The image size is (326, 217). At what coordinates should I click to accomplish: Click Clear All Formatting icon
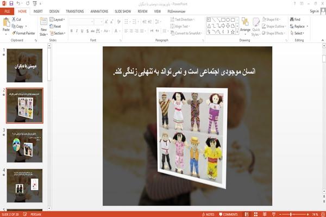pyautogui.click(x=118, y=22)
